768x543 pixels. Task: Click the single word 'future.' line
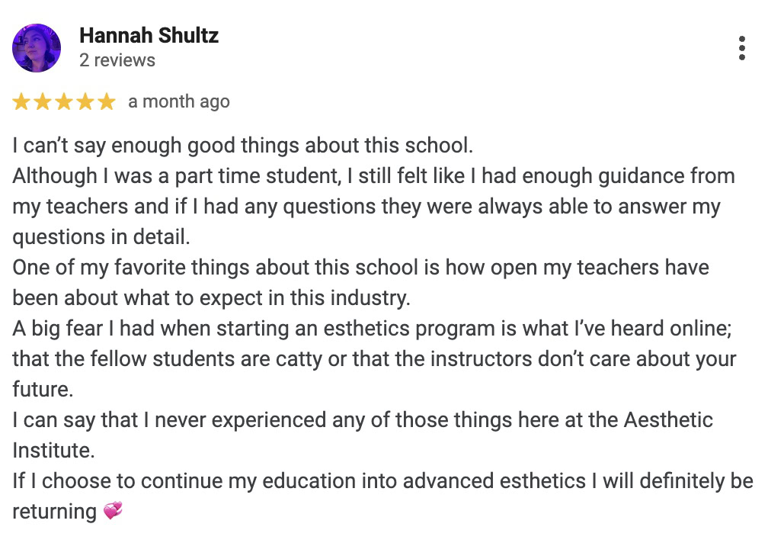pyautogui.click(x=43, y=389)
